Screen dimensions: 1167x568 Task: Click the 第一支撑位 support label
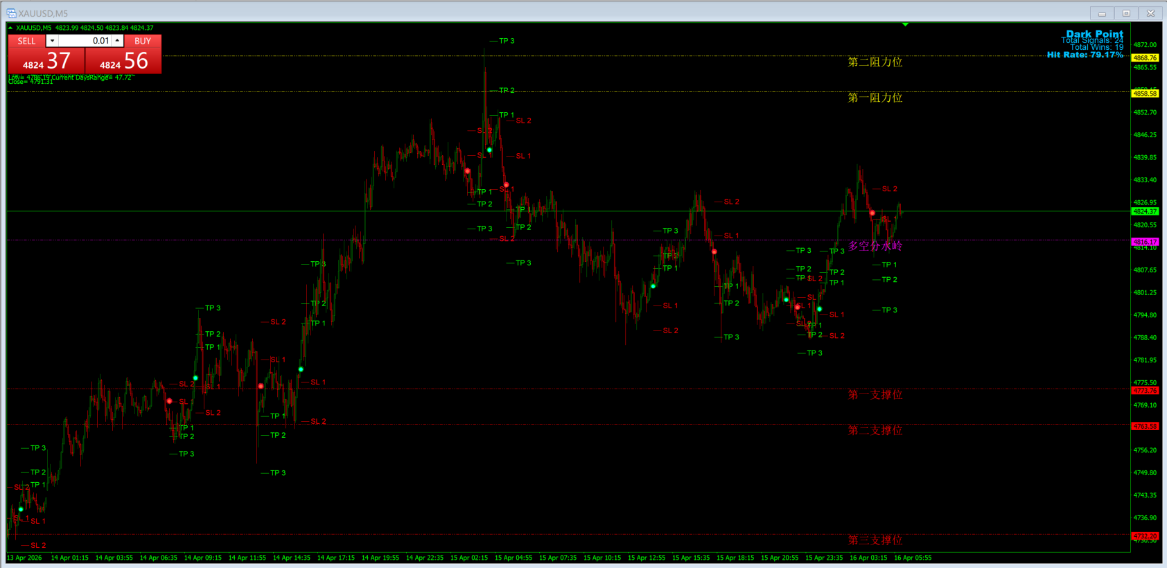pos(875,395)
